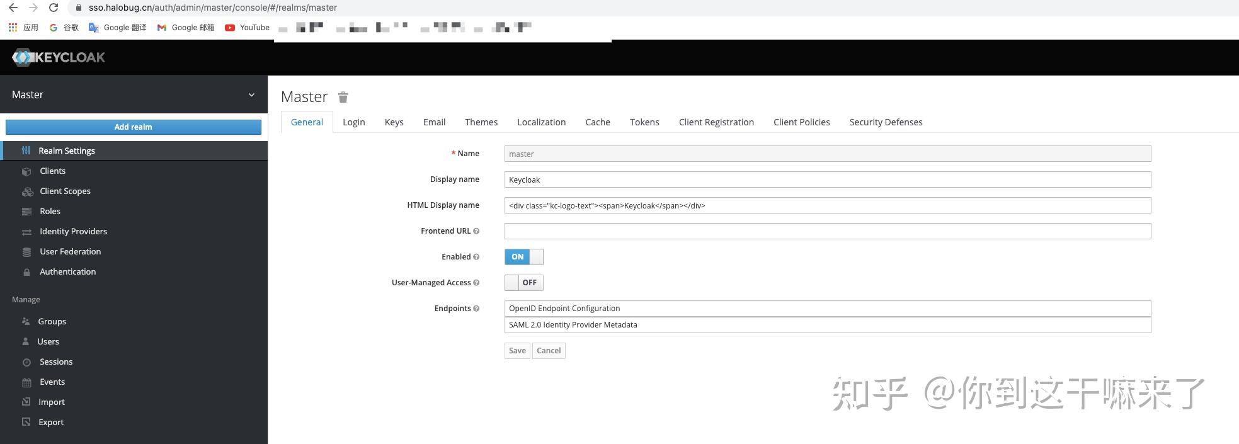The width and height of the screenshot is (1239, 444).
Task: Select the General tab
Action: 307,122
